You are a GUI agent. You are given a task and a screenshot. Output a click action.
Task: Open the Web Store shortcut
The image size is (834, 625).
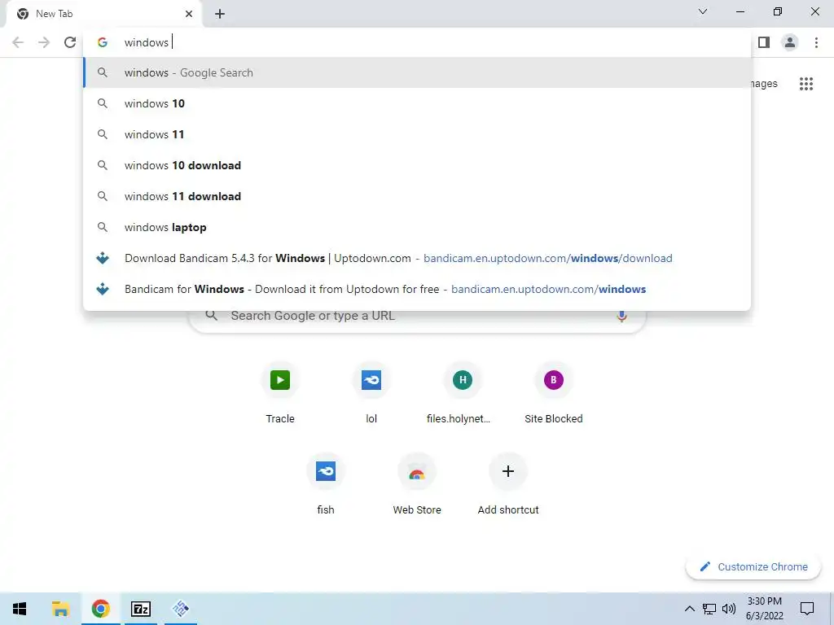tap(417, 484)
